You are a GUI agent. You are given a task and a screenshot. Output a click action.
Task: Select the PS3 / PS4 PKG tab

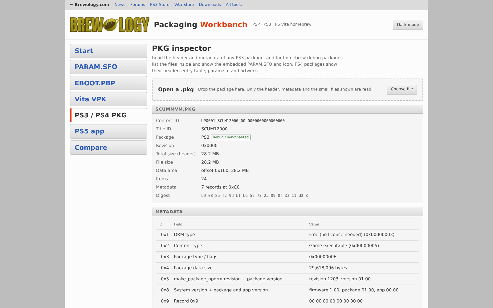[108, 115]
